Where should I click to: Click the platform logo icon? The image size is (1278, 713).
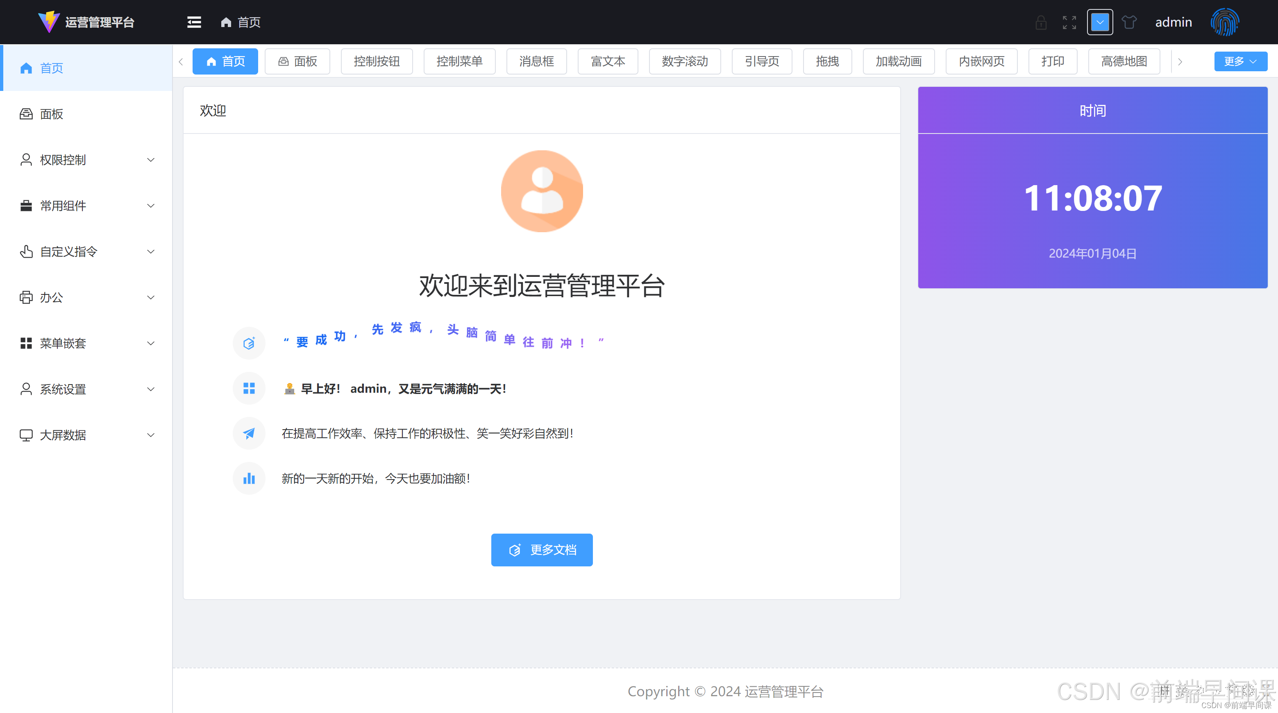click(x=49, y=22)
